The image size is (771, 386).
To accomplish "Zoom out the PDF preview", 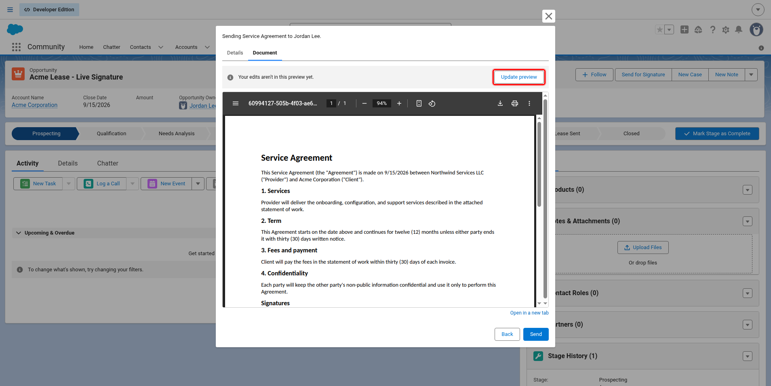I will 364,103.
